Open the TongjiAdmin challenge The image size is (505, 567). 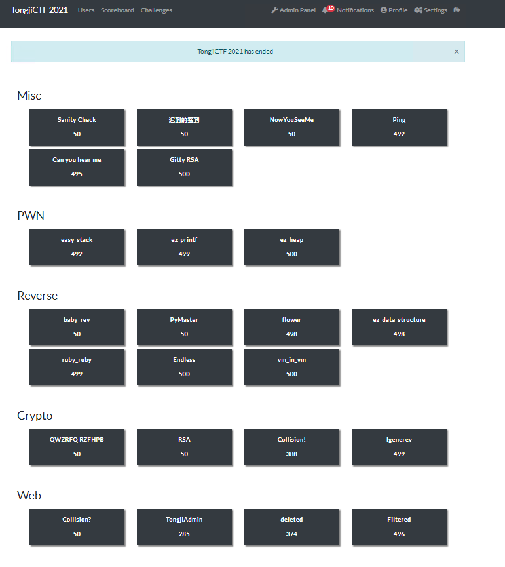[x=184, y=527]
